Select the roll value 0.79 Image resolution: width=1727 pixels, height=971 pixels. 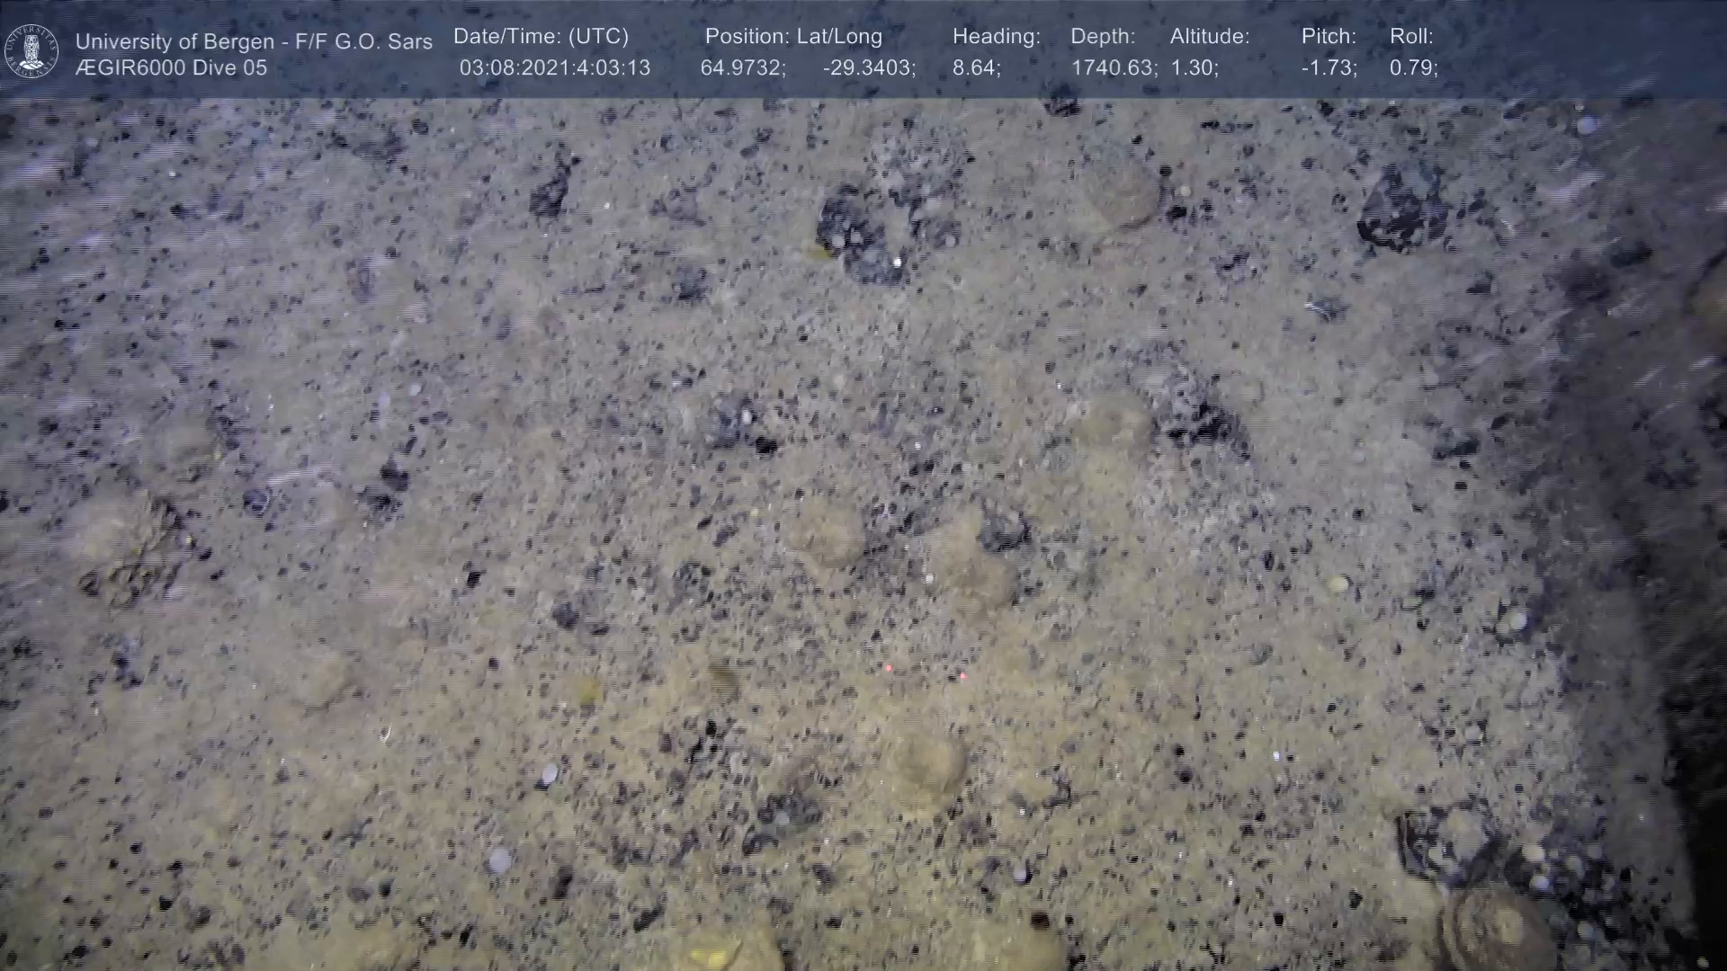[x=1412, y=68]
